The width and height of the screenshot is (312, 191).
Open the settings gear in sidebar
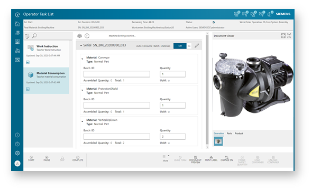tap(17, 153)
